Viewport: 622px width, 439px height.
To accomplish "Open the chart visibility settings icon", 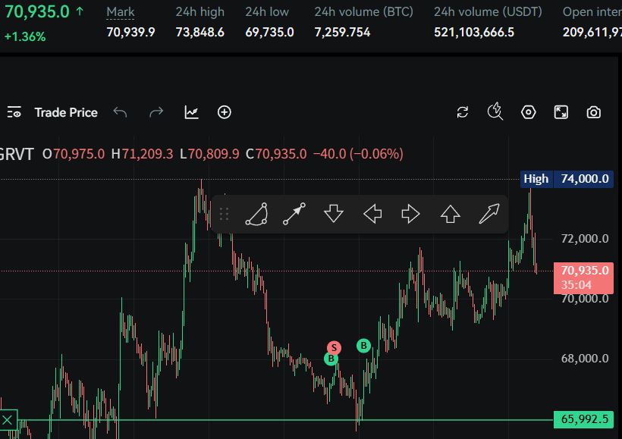I will [14, 113].
